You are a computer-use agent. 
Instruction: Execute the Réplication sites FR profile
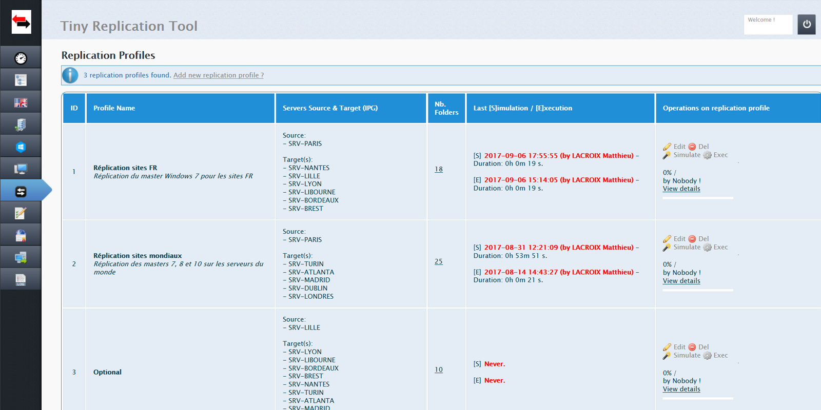(715, 155)
